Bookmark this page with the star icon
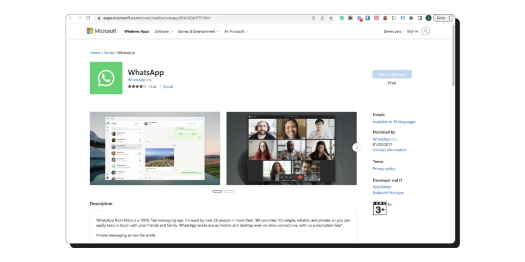Screen dimensions: 525x262 (331, 18)
